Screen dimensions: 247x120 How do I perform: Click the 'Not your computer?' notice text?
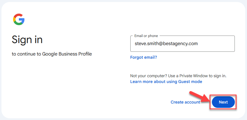(x=178, y=76)
